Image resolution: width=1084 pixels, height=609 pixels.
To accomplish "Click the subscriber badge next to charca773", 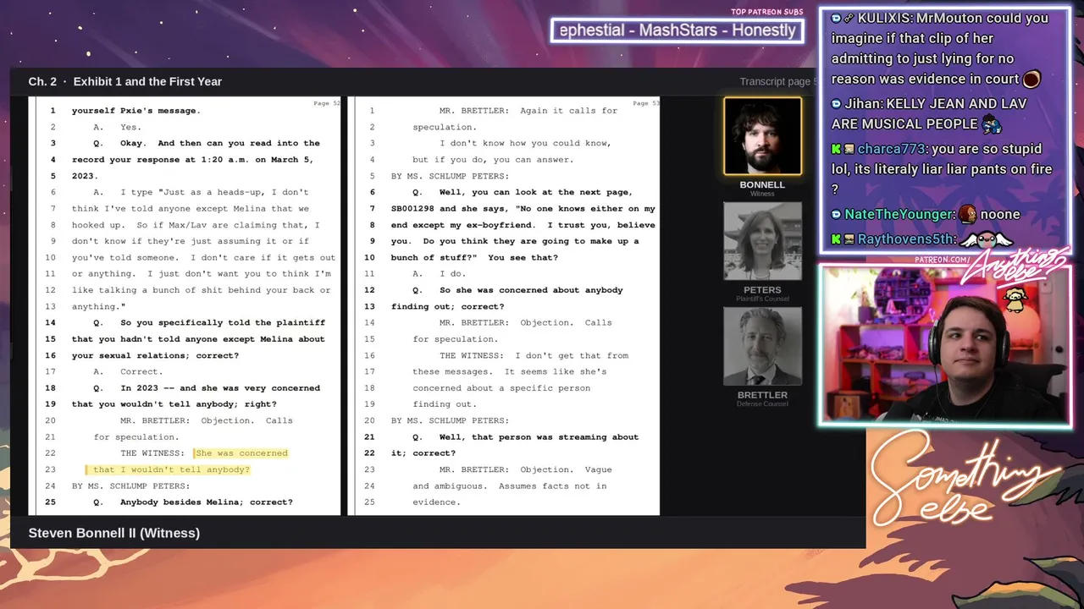I will click(x=849, y=149).
